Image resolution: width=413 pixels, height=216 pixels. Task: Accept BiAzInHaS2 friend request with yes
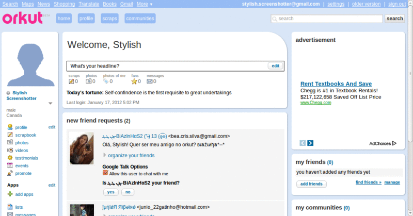coord(111,192)
